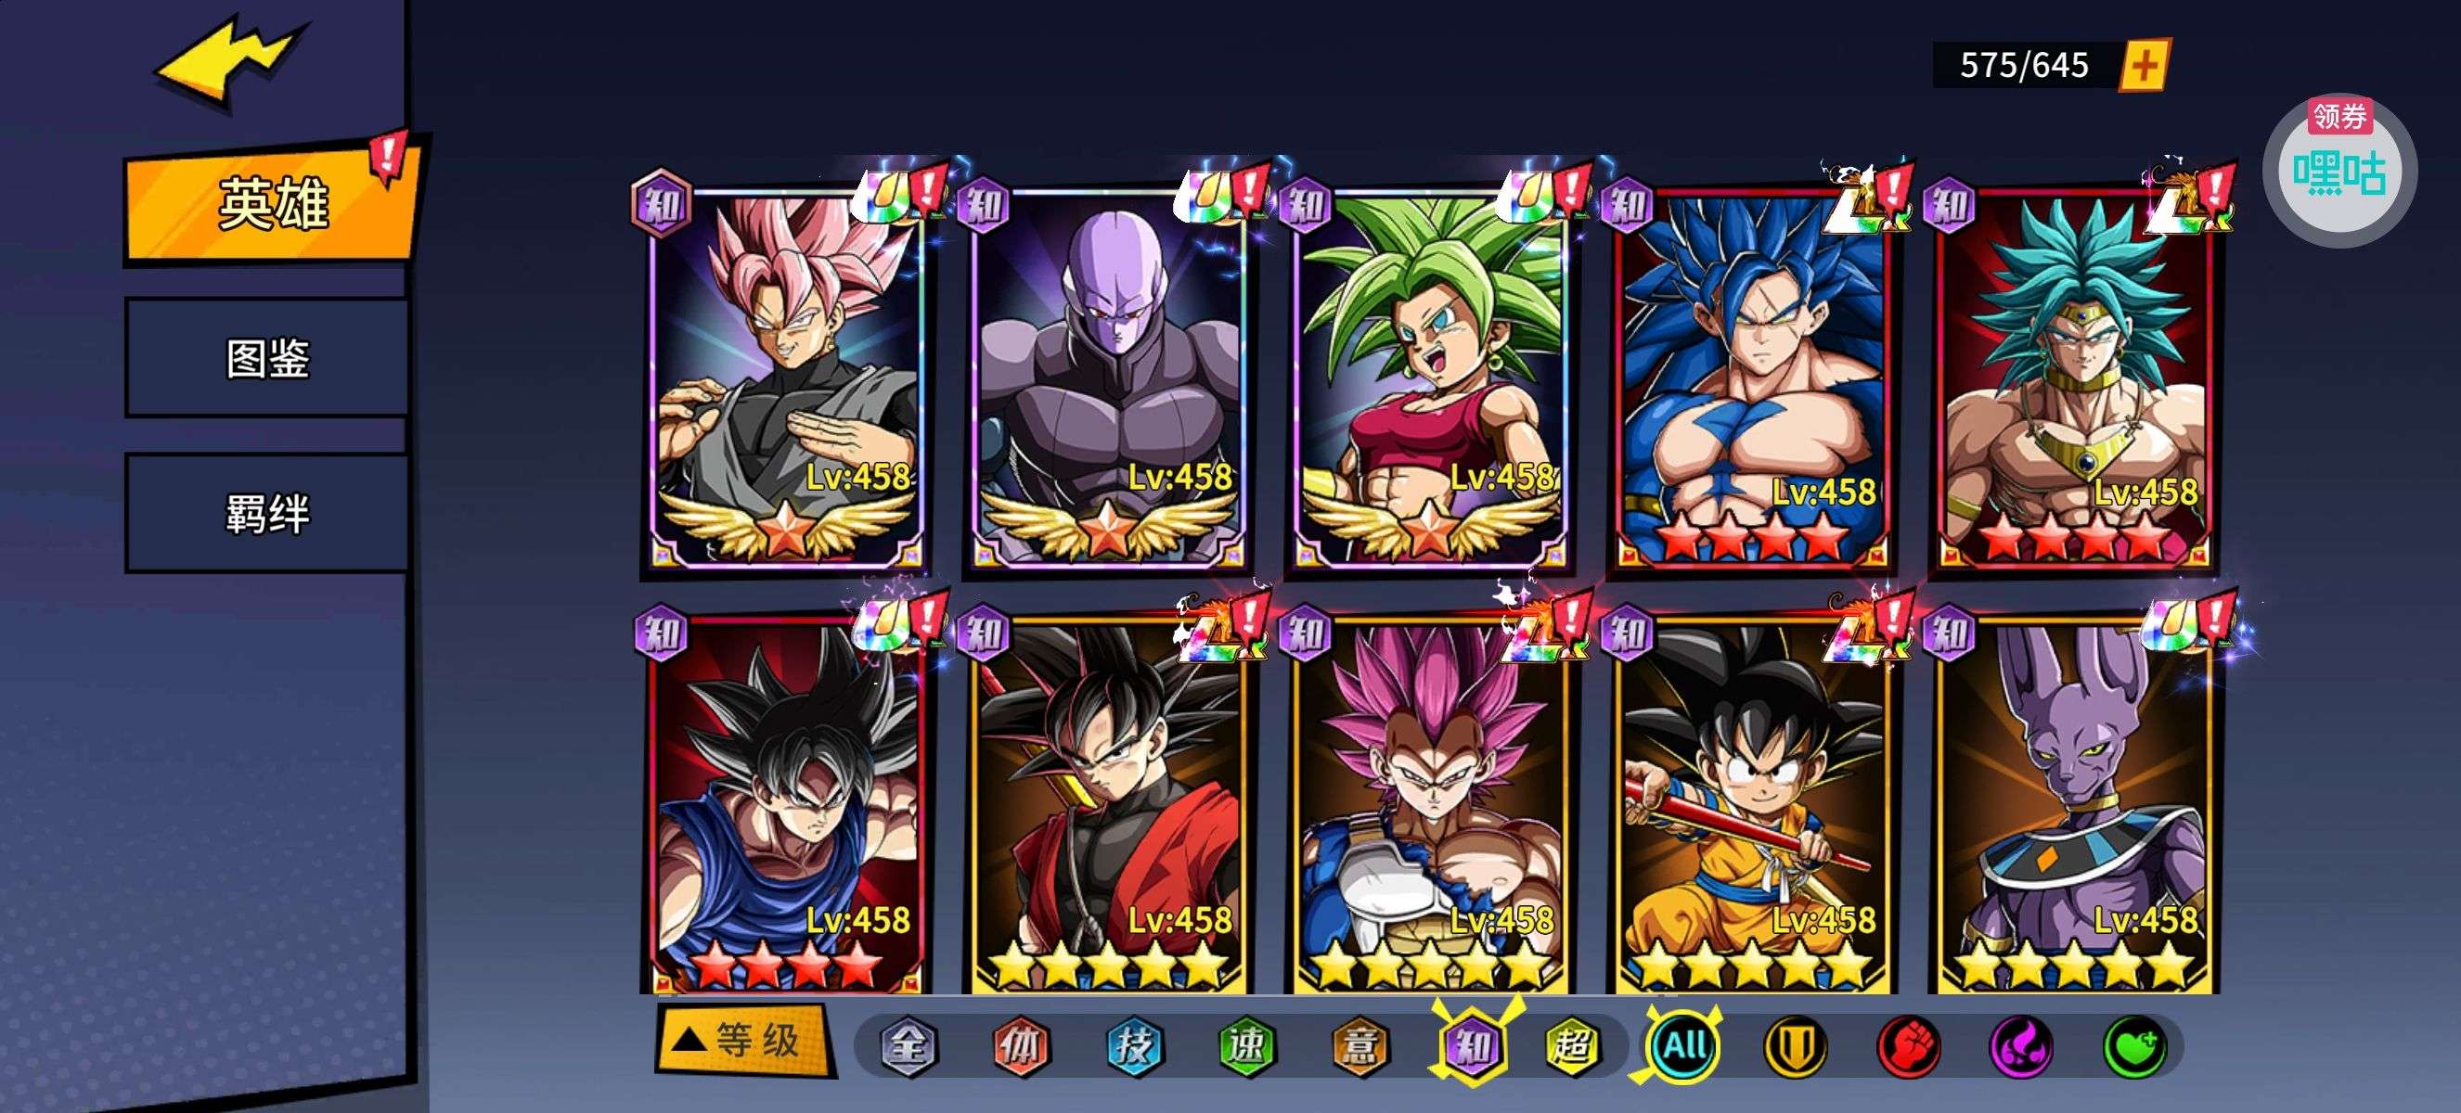Go back with the yellow lightning arrow
The width and height of the screenshot is (2461, 1113).
pyautogui.click(x=232, y=60)
